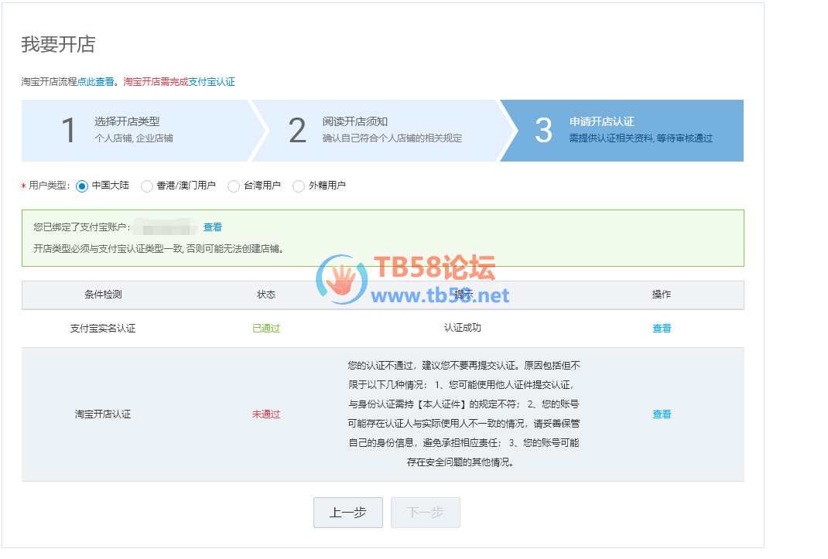828x559 pixels.
Task: Click the 已通过 status text
Action: tap(266, 329)
